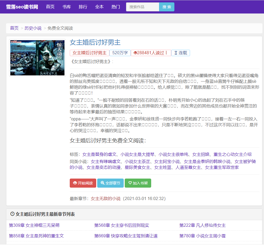This screenshot has width=264, height=245.
Task: Click the hourglass icon beside 连载
Action: (x=176, y=53)
